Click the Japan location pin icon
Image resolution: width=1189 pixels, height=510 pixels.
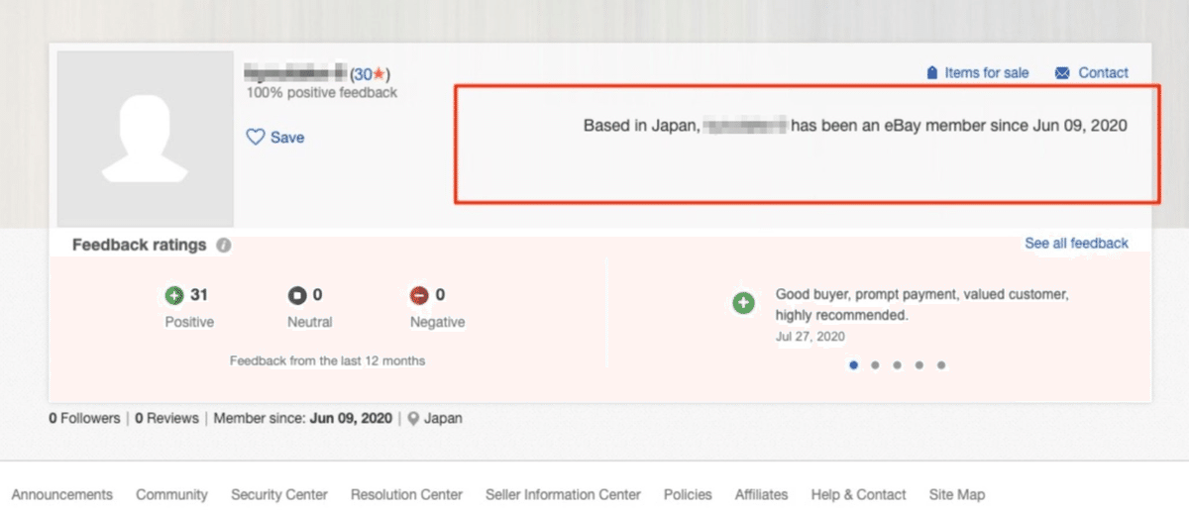(x=413, y=418)
